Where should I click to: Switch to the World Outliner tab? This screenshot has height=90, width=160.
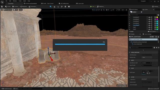(x=133, y=9)
